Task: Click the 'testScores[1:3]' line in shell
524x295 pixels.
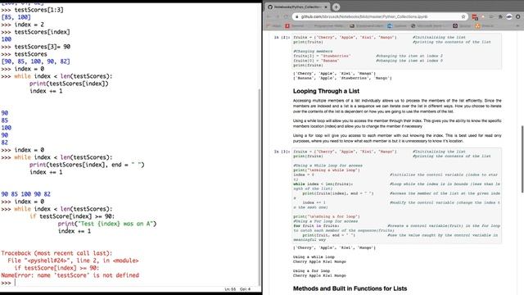Action: (x=38, y=10)
